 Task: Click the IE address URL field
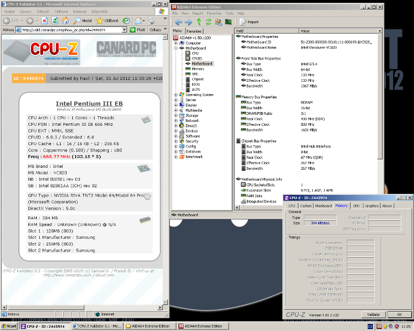point(72,30)
